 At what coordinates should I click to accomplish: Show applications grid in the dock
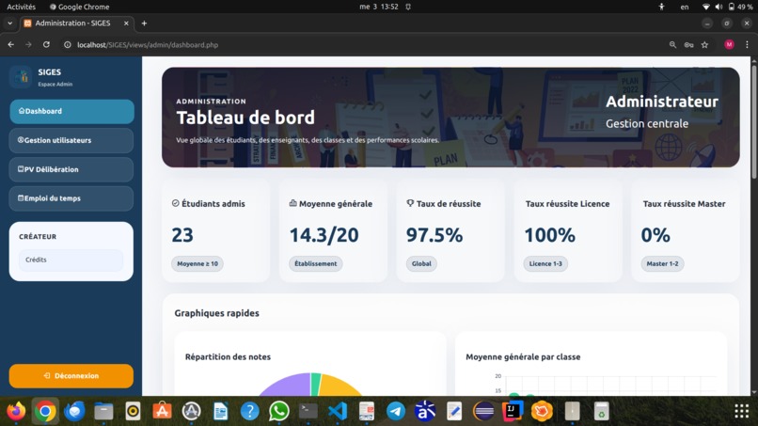click(x=742, y=412)
